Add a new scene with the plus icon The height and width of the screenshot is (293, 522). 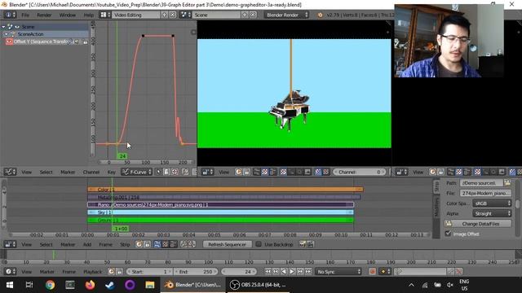(x=245, y=15)
